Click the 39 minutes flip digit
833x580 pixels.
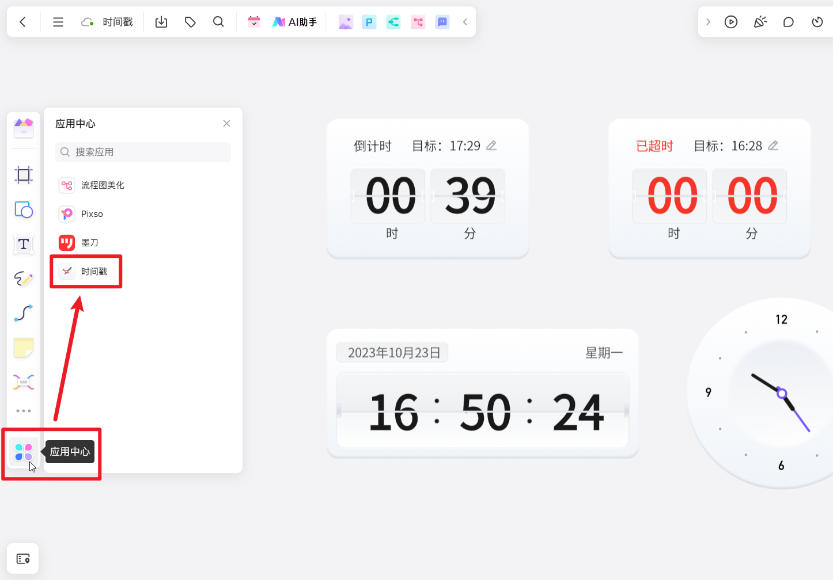[468, 196]
